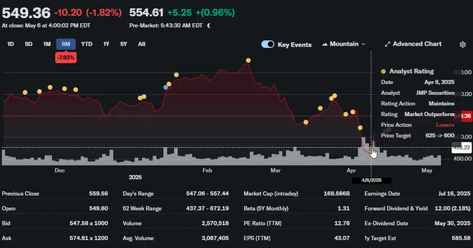This screenshot has width=473, height=248.
Task: Open the chart settings gear icon
Action: tap(463, 44)
